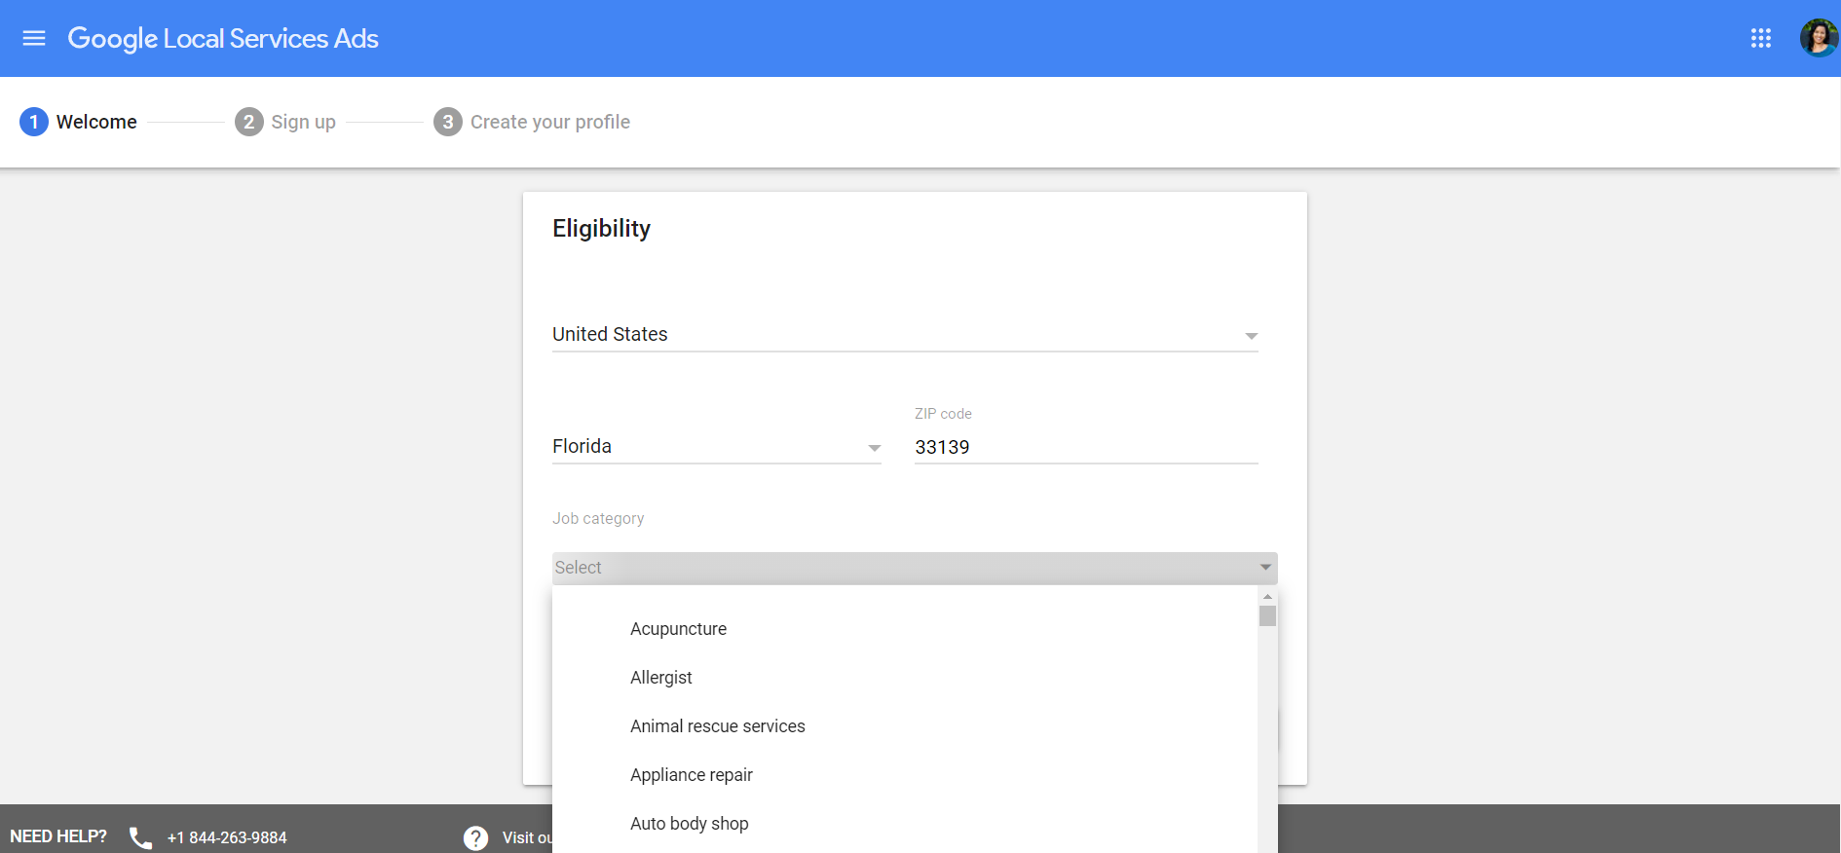
Task: Click the support phone number link
Action: 227,837
